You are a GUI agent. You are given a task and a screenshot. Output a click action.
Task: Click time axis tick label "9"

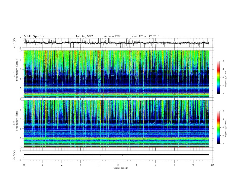coord(193,165)
